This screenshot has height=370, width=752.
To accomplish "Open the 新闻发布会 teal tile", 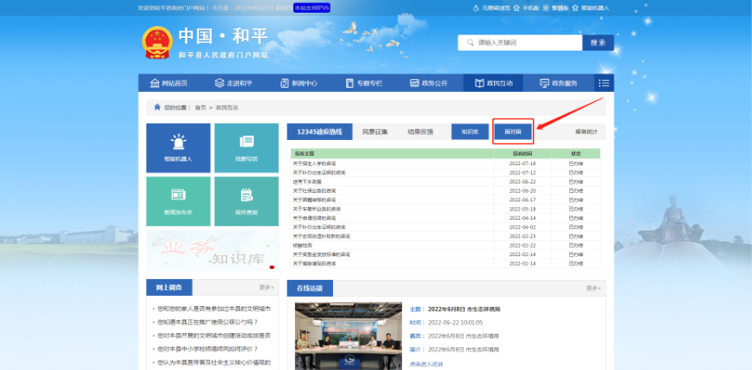I will pyautogui.click(x=179, y=201).
